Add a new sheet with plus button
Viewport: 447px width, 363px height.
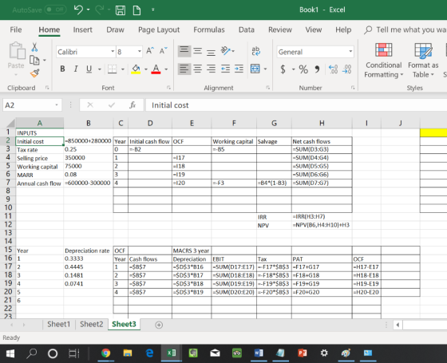coord(159,325)
